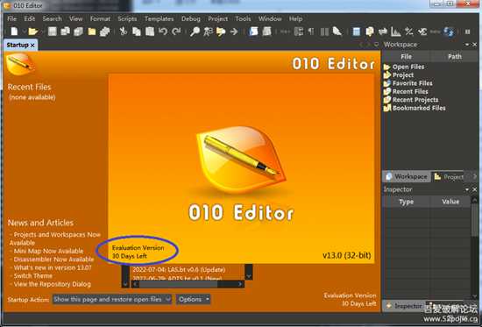Click the Type column header in Inspector
Viewport: 482px width, 327px height.
tap(406, 202)
